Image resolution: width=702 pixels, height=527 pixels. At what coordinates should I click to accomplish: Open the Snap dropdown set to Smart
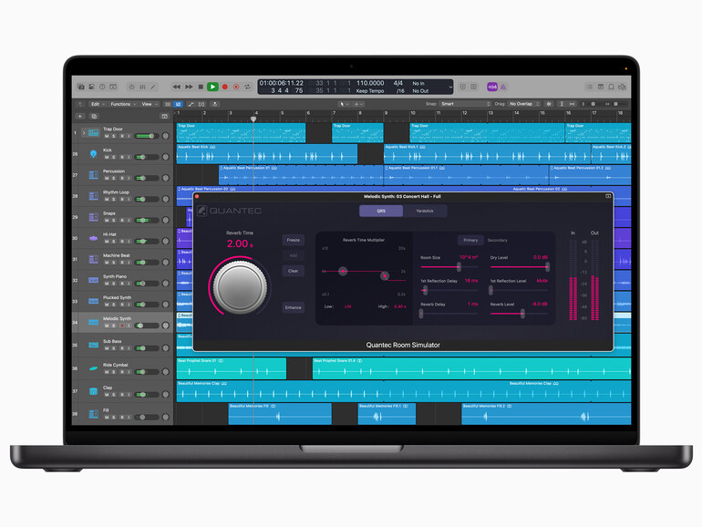(x=465, y=104)
